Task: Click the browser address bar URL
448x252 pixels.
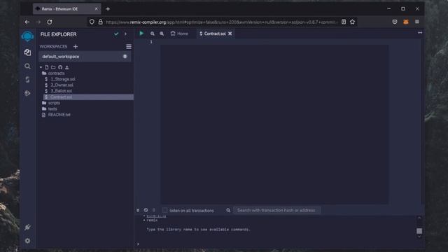Action: [x=221, y=22]
